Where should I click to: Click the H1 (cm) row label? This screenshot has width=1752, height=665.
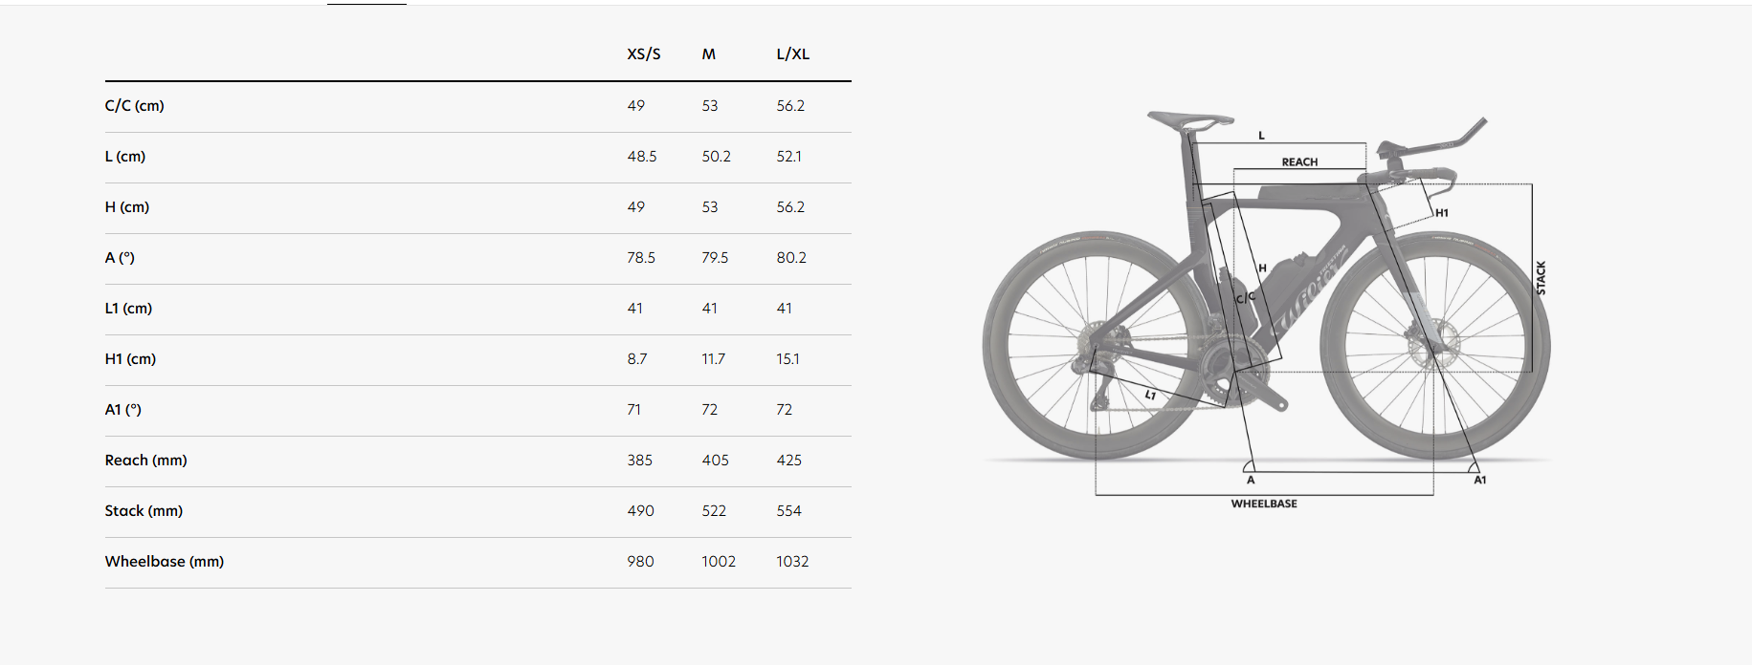click(130, 359)
